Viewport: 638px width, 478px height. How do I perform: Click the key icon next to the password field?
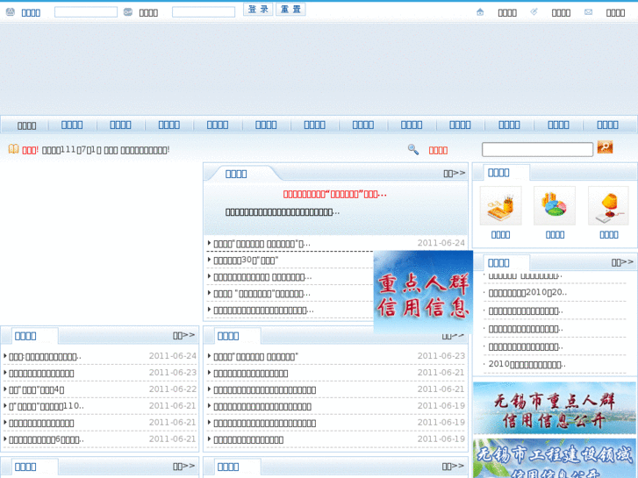pyautogui.click(x=128, y=12)
